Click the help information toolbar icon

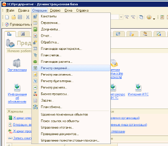(149, 17)
